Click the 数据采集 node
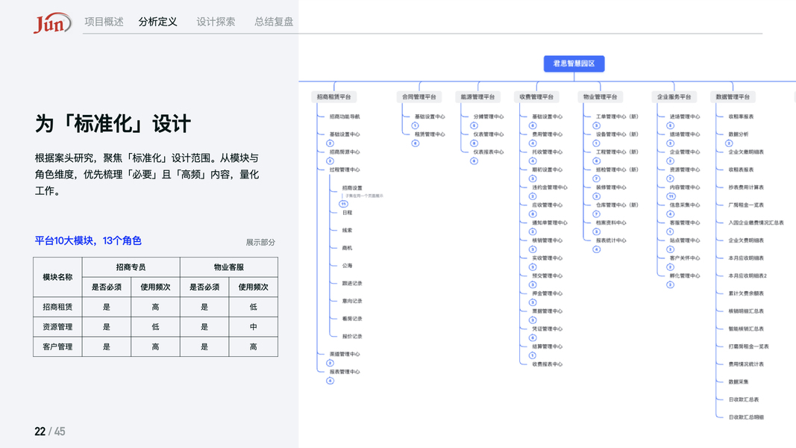The height and width of the screenshot is (448, 796). click(739, 382)
